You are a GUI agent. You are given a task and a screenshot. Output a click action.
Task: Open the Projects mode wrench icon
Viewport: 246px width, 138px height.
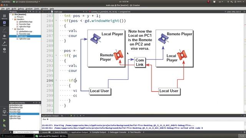point(4,43)
